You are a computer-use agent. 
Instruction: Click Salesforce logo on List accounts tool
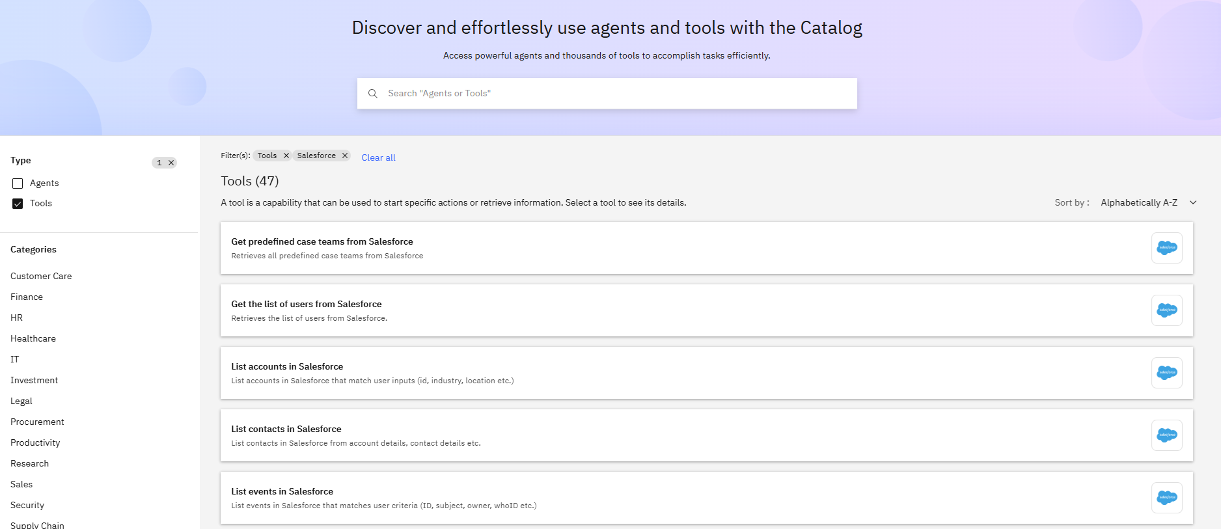(x=1166, y=373)
